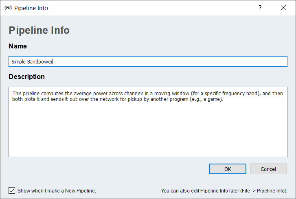Click the 'Show when I make a New Pipeline' label
Image resolution: width=296 pixels, height=199 pixels.
57,190
